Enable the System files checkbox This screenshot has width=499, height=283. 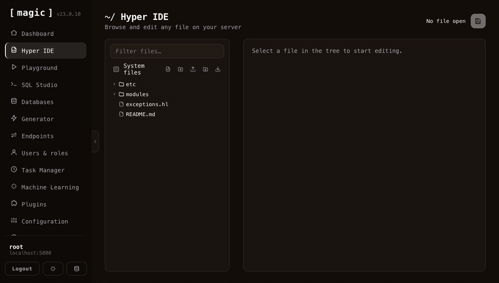[116, 69]
